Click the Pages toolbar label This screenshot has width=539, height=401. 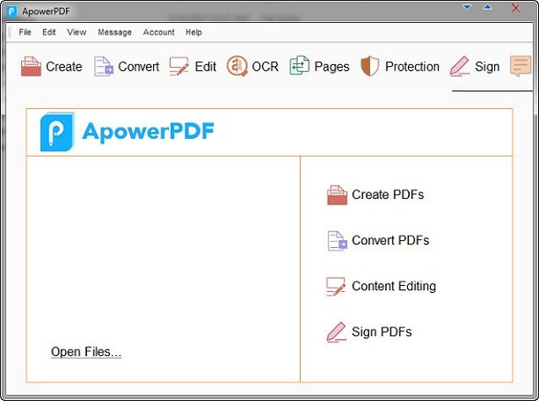(331, 67)
